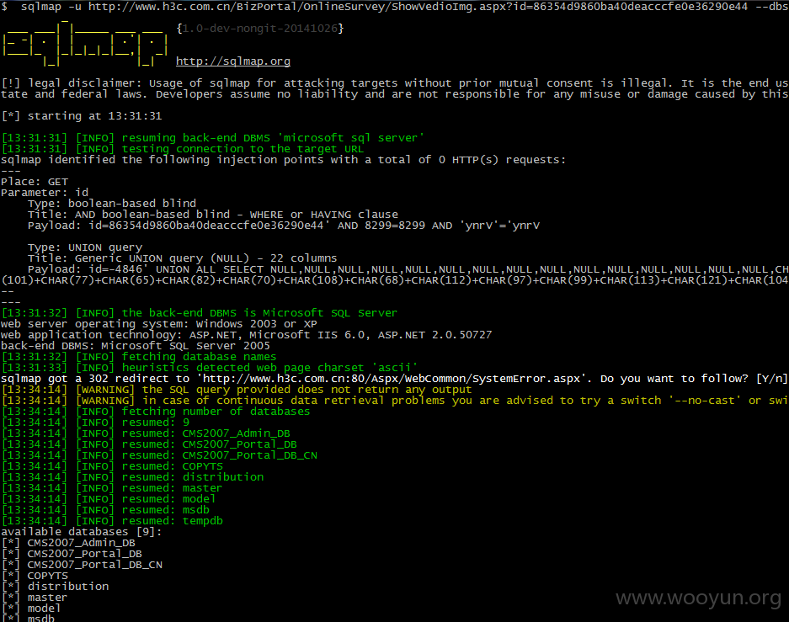Select the 'sqlmap identified the following injection points' line
This screenshot has width=789, height=622.
tap(283, 160)
